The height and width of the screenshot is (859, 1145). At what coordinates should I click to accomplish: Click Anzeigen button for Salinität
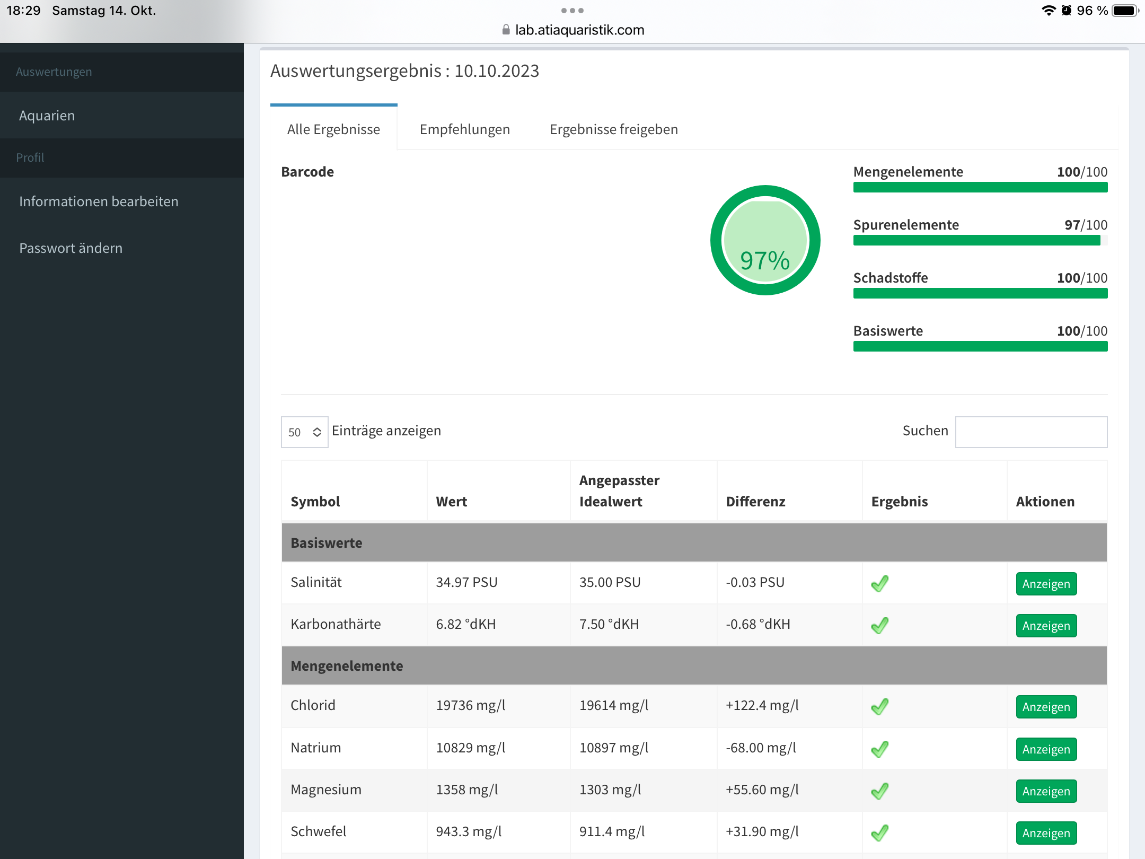1046,584
